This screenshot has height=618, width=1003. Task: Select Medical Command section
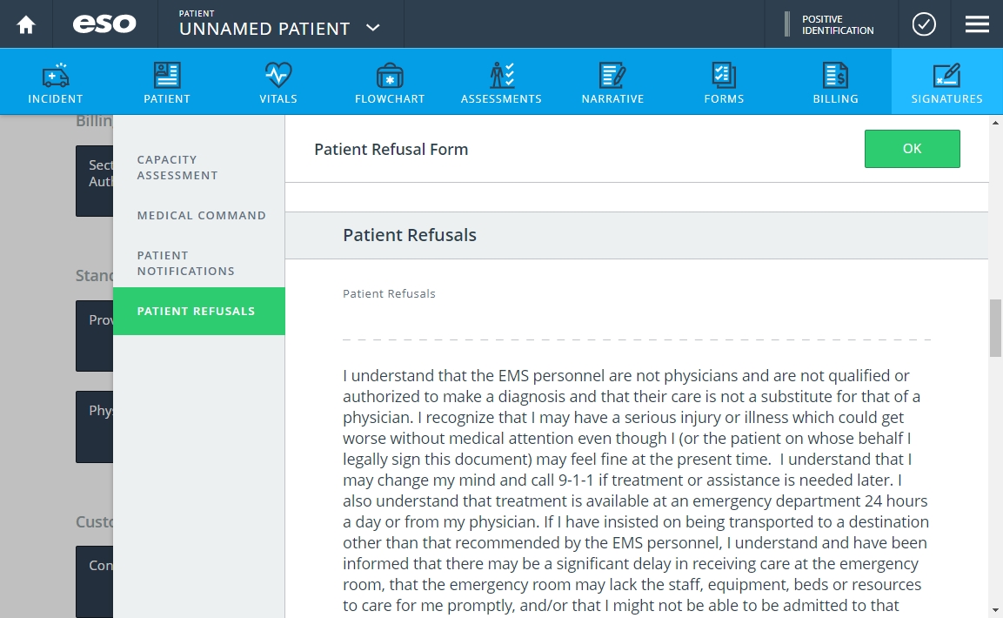click(x=199, y=216)
